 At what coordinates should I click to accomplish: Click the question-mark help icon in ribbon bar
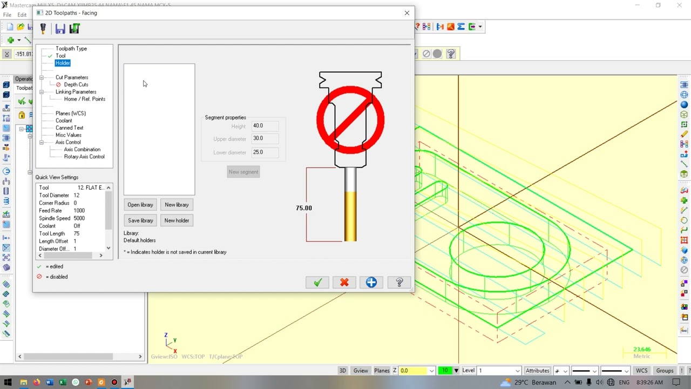(451, 54)
